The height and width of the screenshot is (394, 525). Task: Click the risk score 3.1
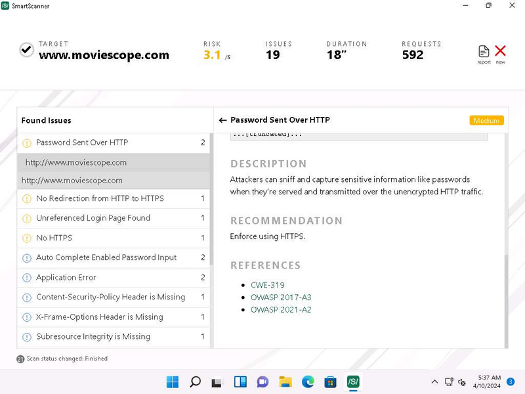(212, 55)
